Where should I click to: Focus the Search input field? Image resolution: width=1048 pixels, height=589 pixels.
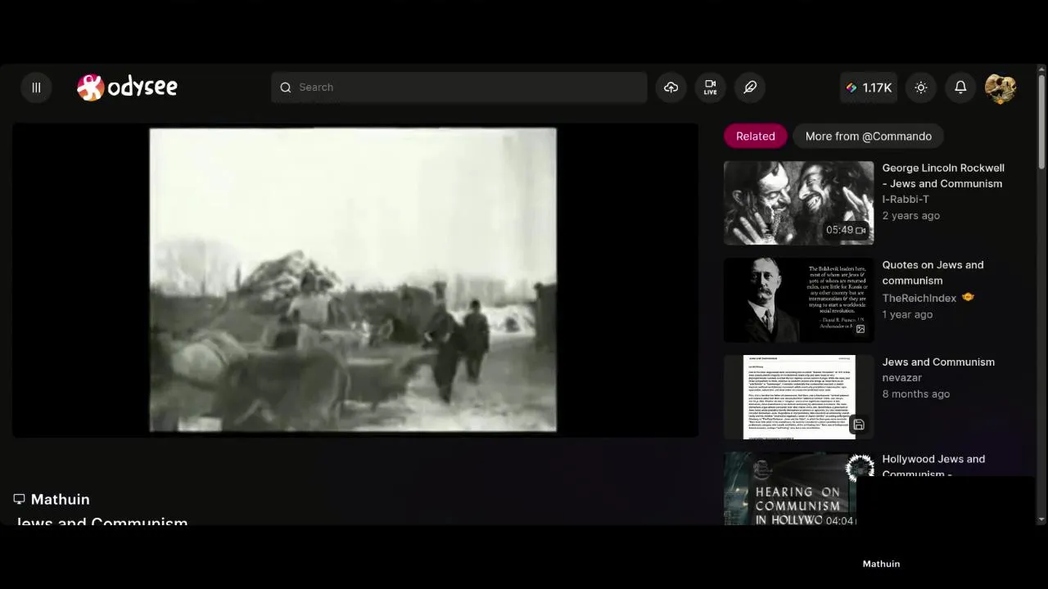458,88
